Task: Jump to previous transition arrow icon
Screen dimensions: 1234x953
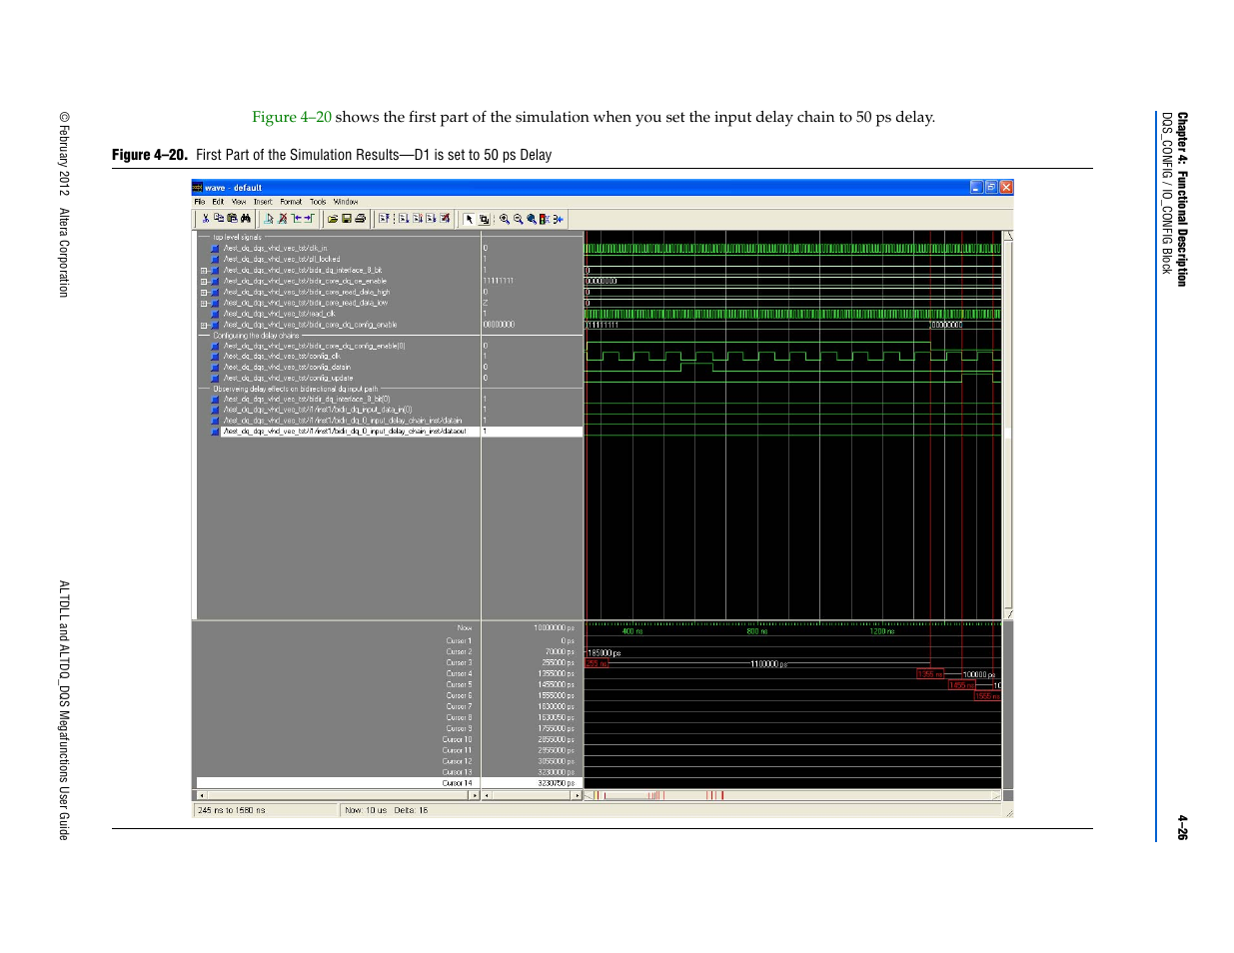Action: [x=296, y=219]
